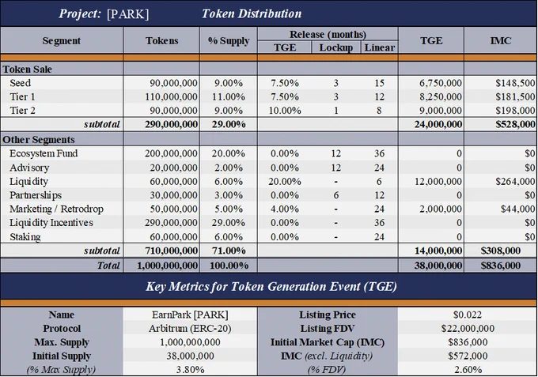This screenshot has height=377, width=538.
Task: Select the 'Ecosystem Fund' row label
Action: pos(44,153)
